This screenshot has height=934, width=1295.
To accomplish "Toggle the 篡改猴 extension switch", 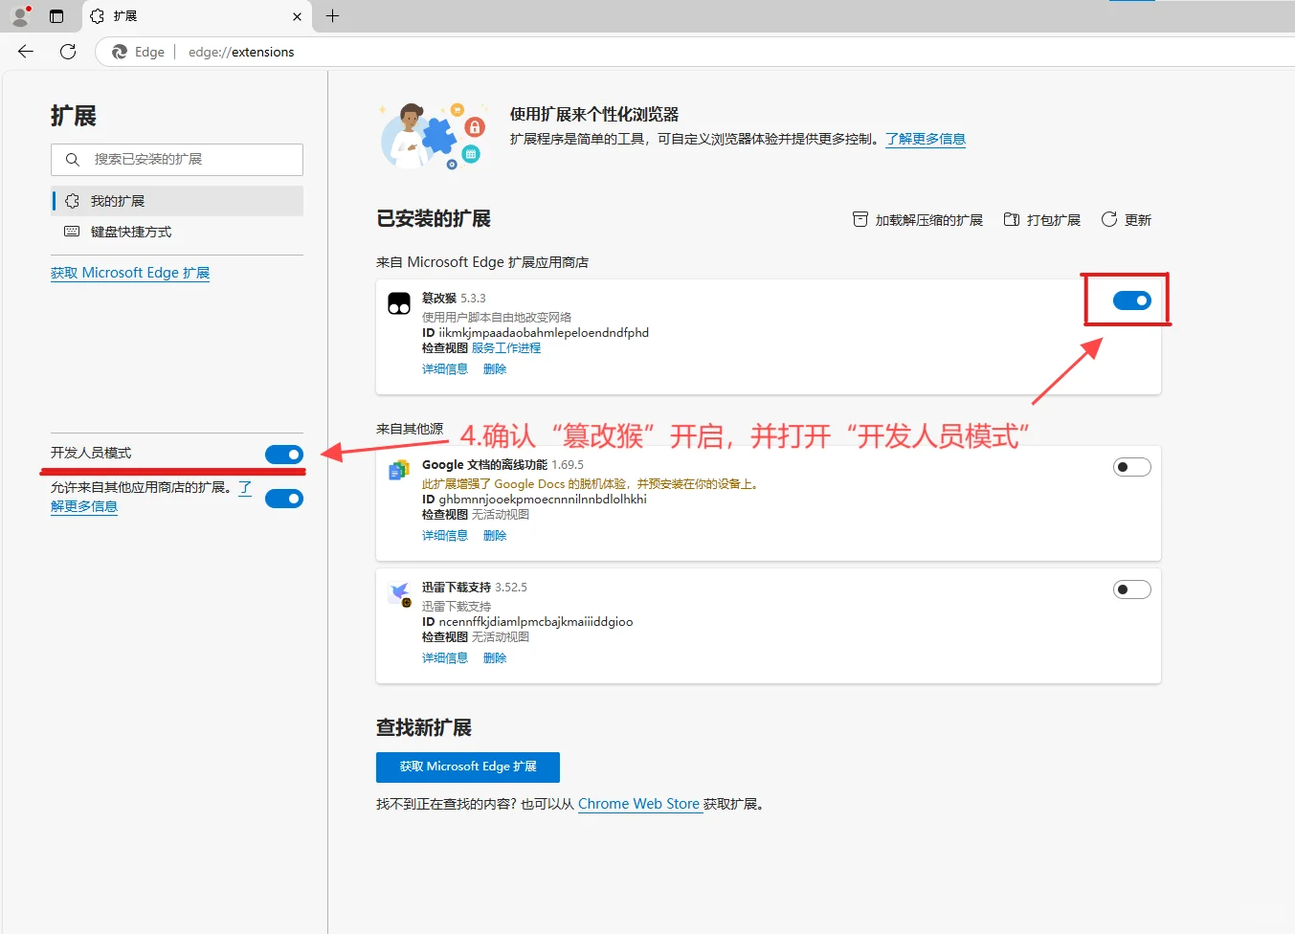I will [1132, 300].
